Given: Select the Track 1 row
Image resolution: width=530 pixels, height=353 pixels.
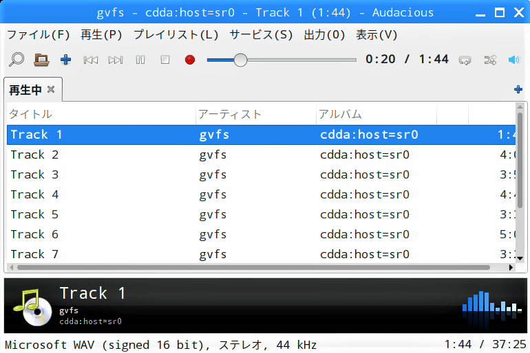Looking at the screenshot, I should coord(261,135).
